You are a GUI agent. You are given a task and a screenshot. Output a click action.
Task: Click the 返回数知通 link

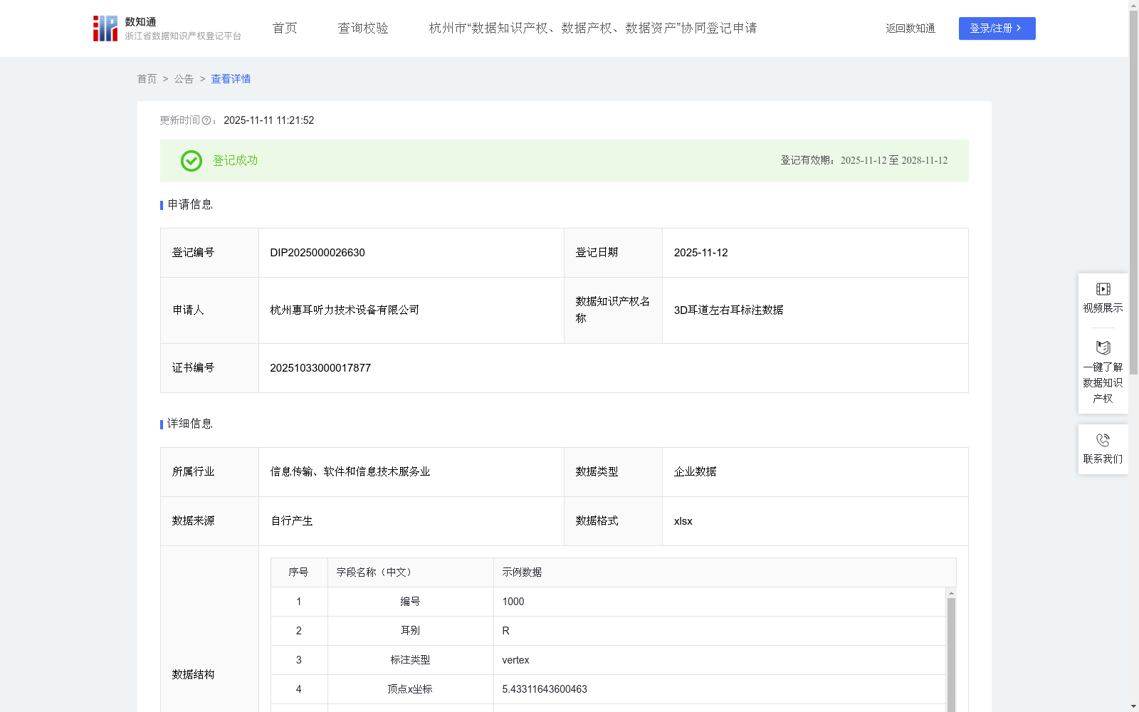coord(910,28)
